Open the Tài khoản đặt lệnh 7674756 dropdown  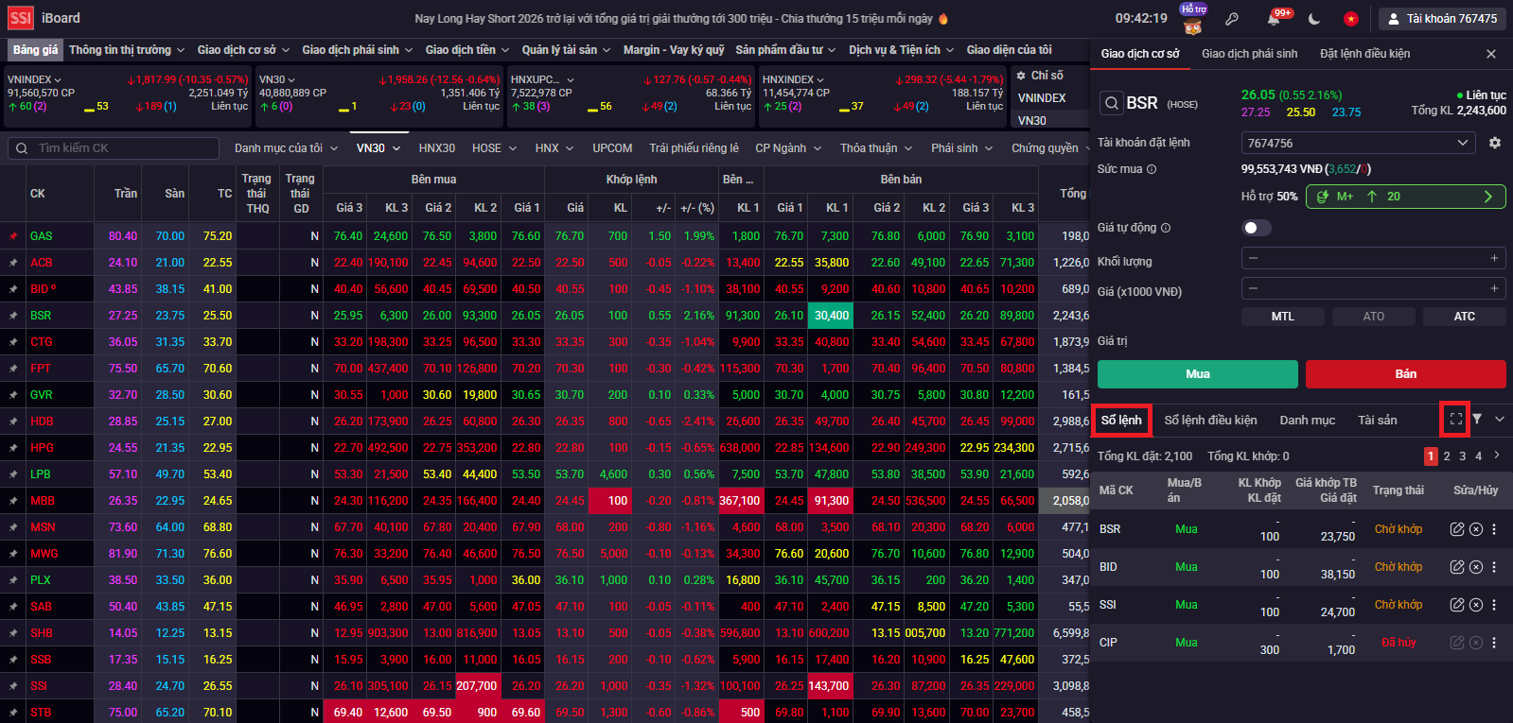click(1358, 143)
